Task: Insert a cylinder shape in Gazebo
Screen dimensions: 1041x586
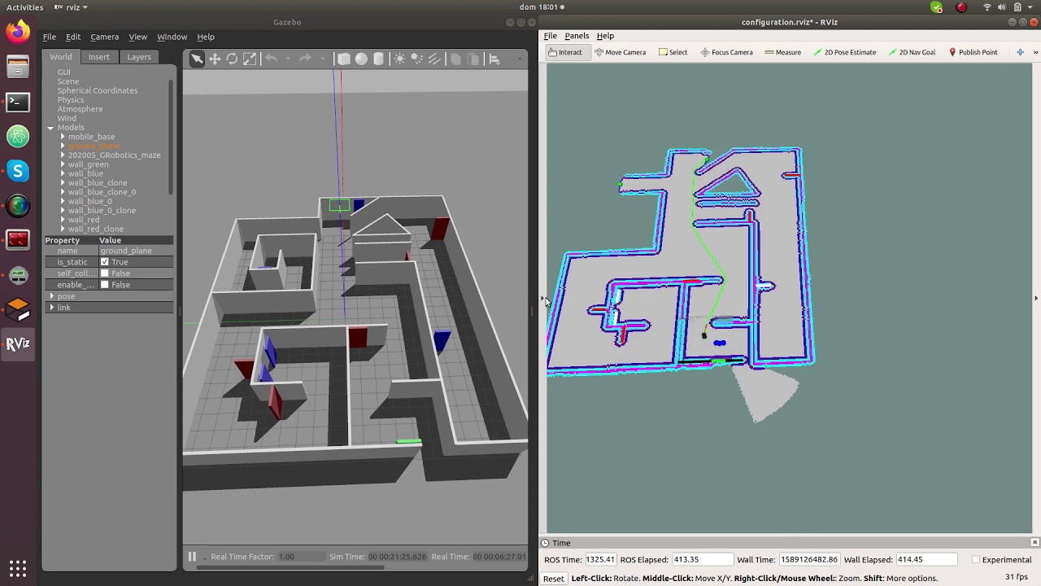Action: tap(378, 59)
